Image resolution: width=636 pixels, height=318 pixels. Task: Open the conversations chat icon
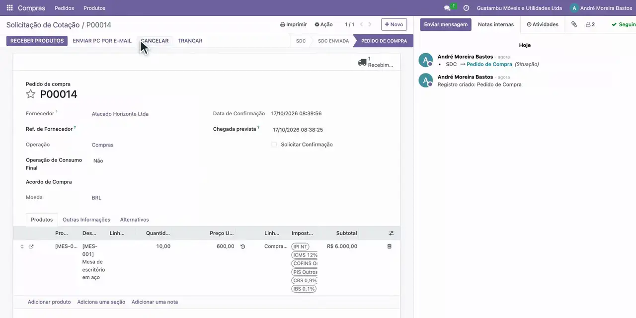click(x=447, y=8)
